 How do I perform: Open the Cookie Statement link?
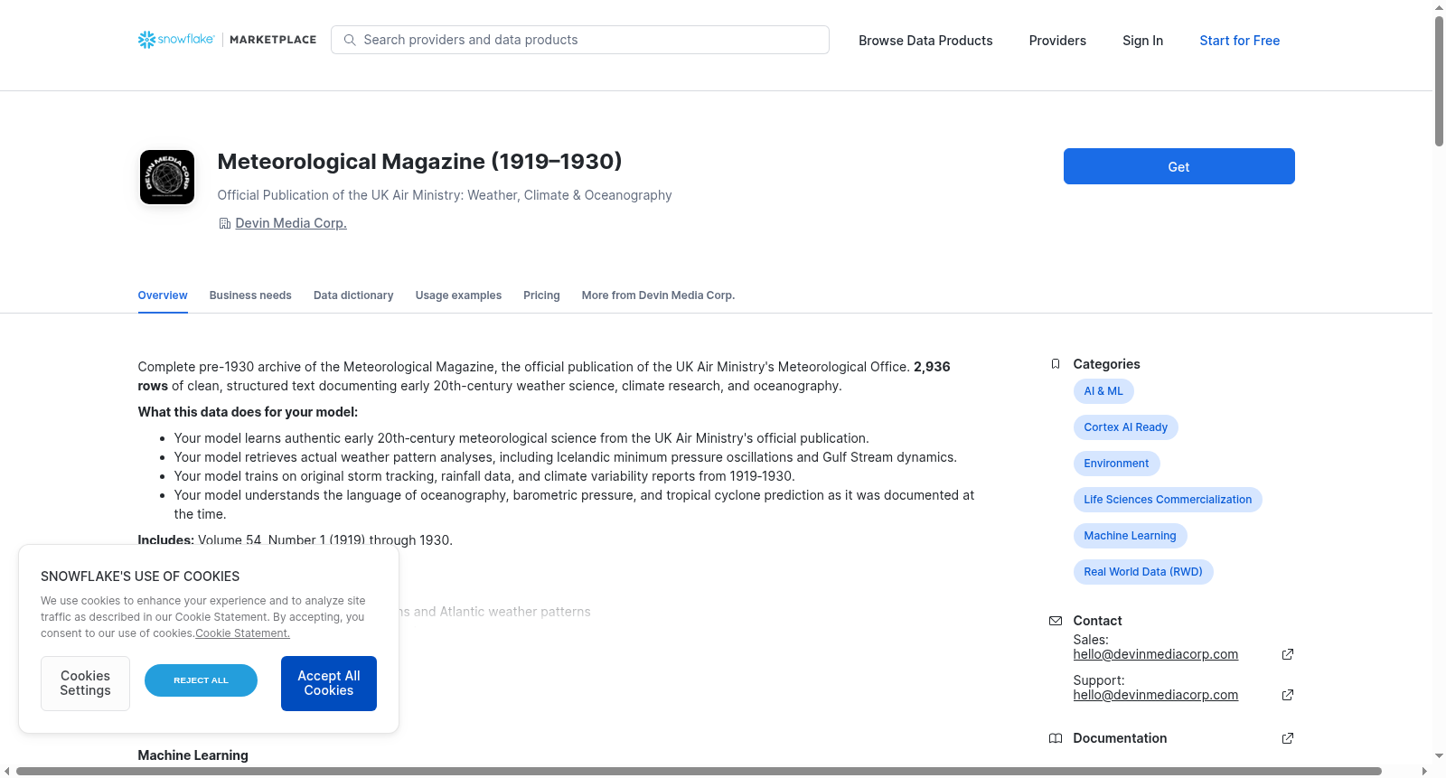click(242, 633)
